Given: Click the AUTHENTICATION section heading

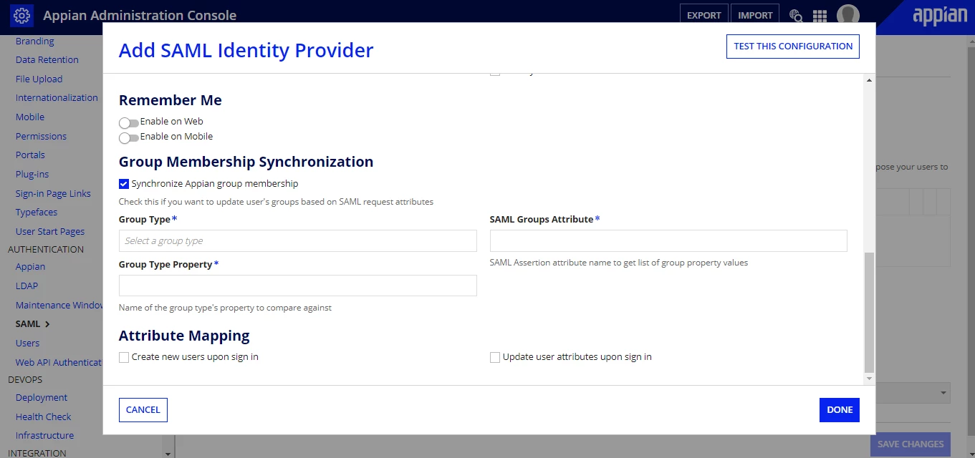Looking at the screenshot, I should point(46,250).
